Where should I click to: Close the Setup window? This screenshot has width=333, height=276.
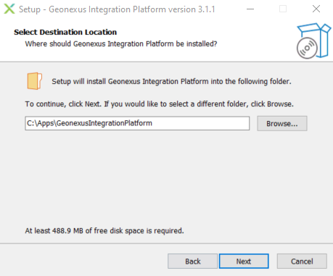[316, 9]
